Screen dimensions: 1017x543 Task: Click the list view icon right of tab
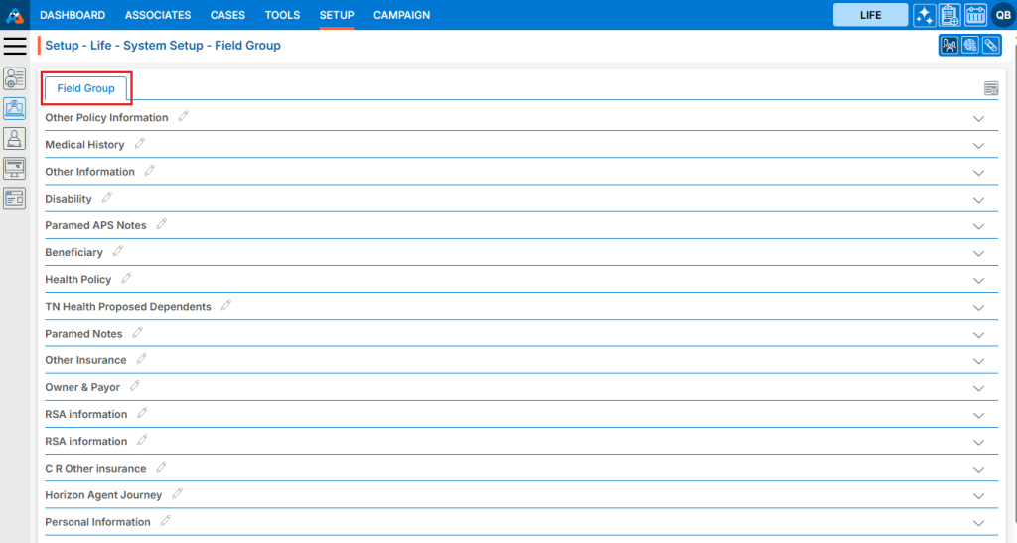[x=990, y=89]
